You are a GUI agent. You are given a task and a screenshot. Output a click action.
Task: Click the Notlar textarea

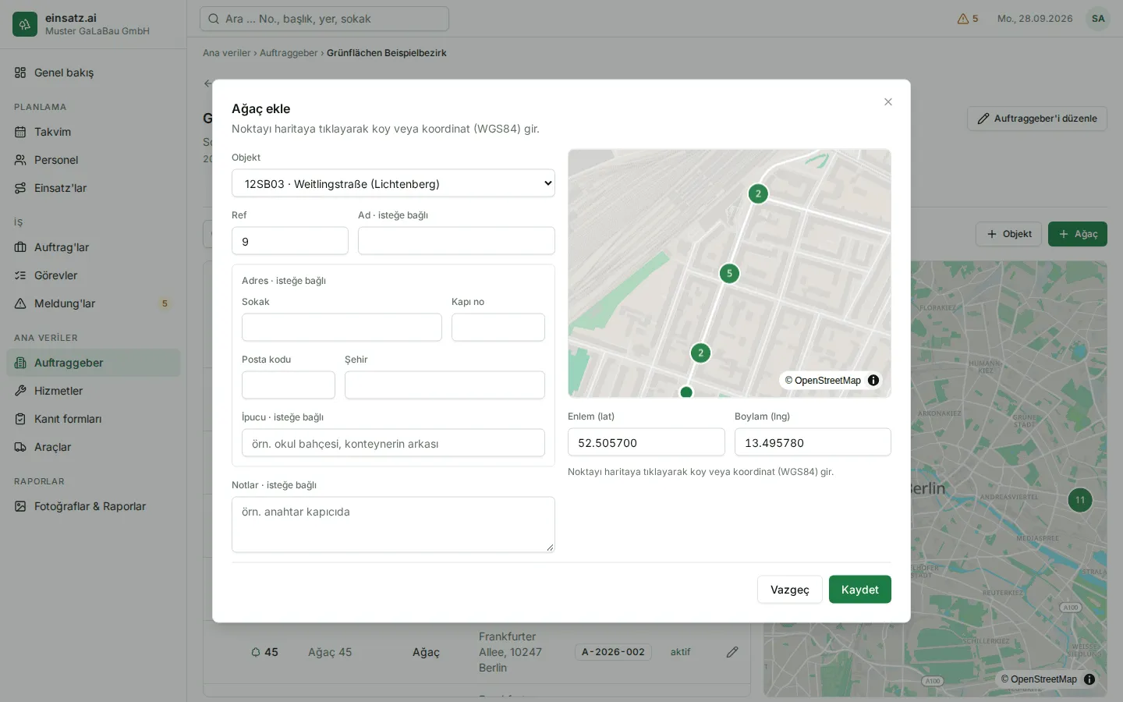click(x=393, y=525)
